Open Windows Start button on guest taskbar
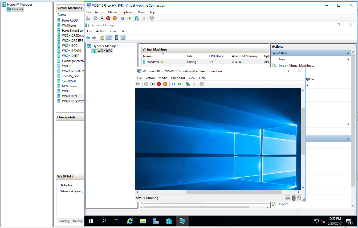The image size is (358, 228). click(91, 221)
